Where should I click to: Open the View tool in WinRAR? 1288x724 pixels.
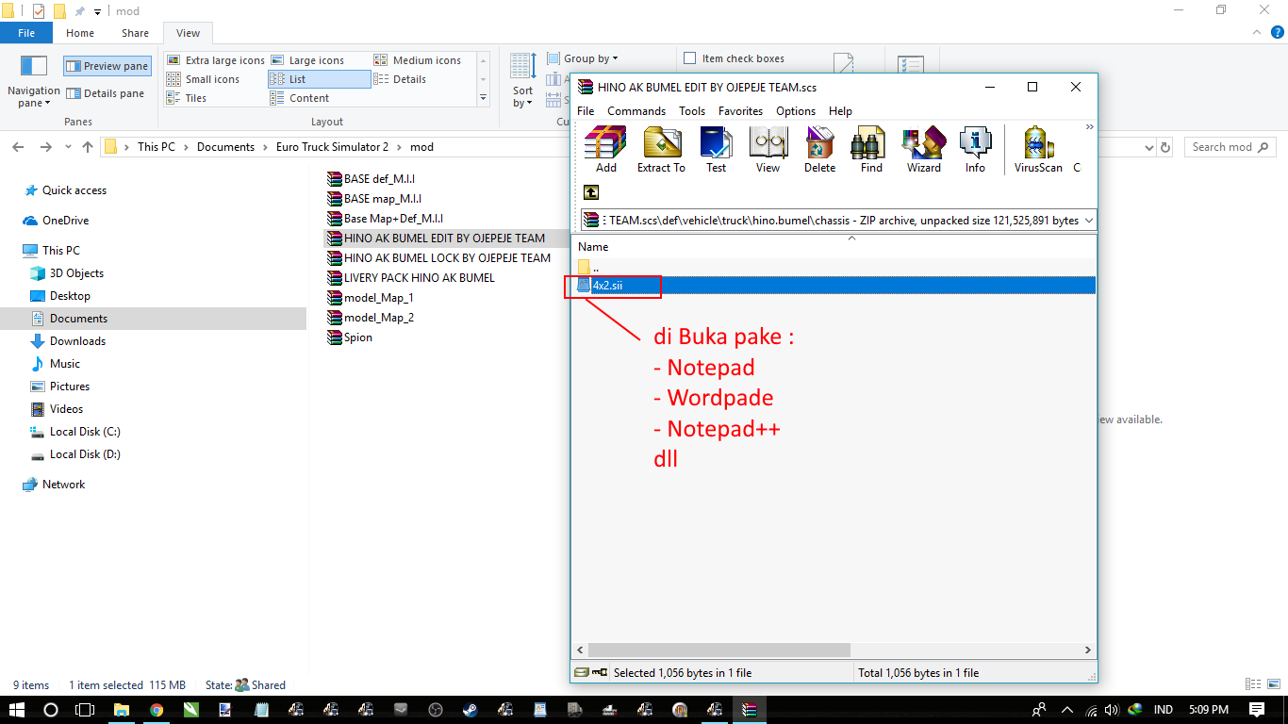click(x=768, y=150)
